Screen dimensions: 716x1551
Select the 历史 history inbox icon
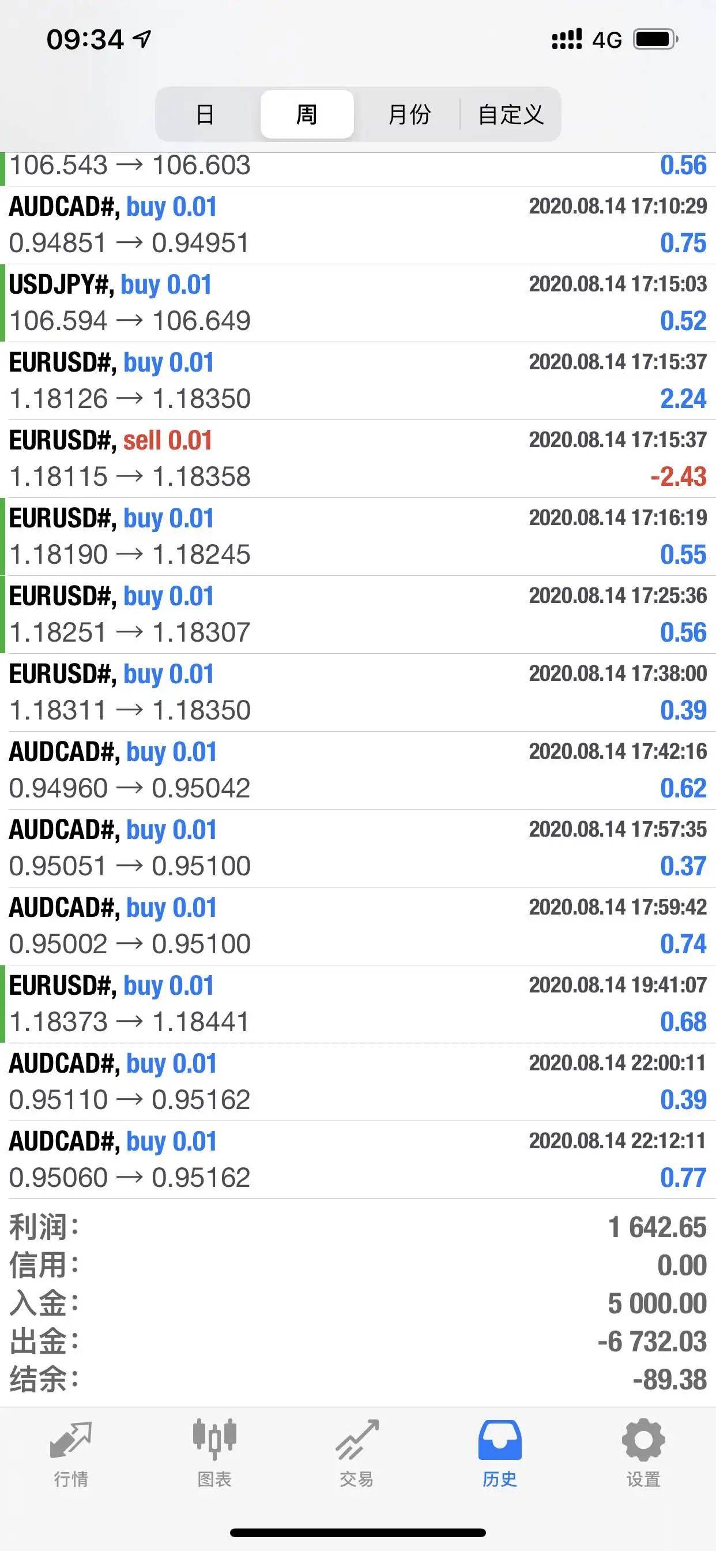pos(499,1440)
